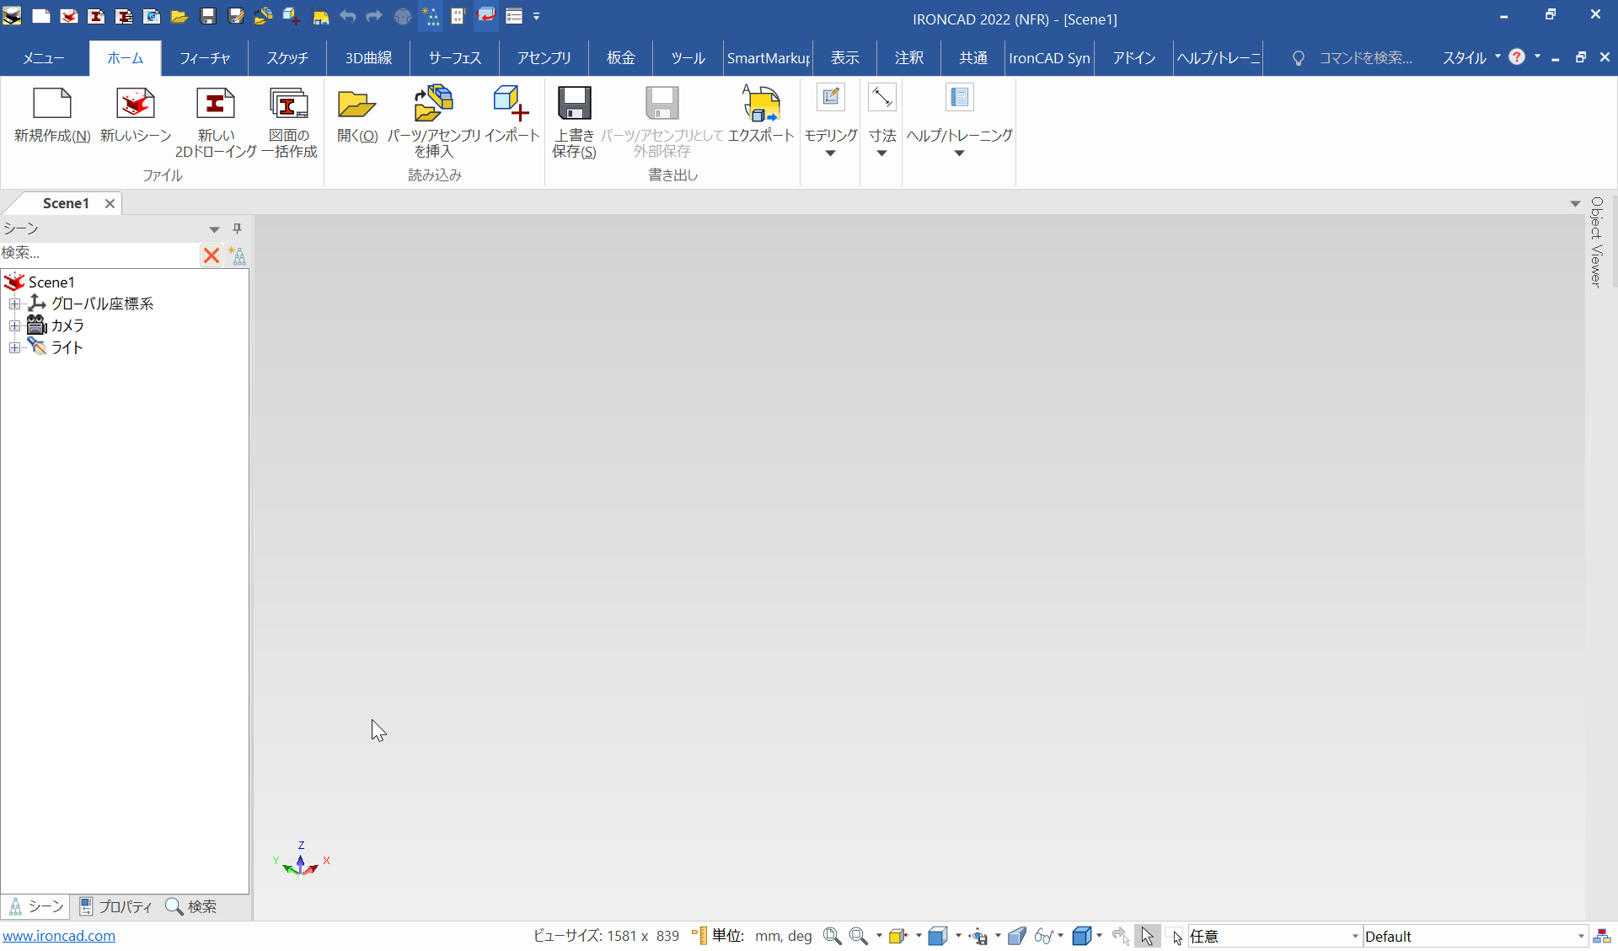Toggle the arrow selection tool in status bar
1618x951 pixels.
[1147, 936]
